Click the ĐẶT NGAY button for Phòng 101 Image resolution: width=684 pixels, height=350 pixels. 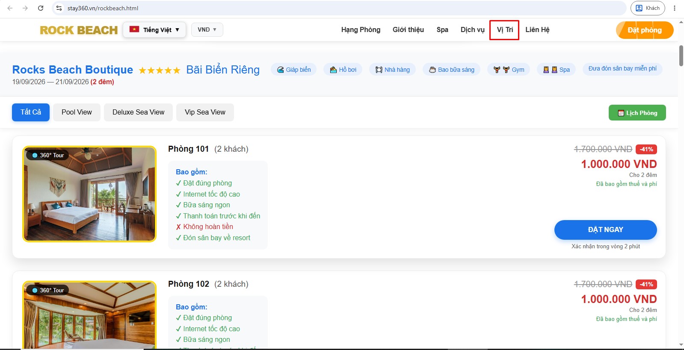pyautogui.click(x=605, y=230)
